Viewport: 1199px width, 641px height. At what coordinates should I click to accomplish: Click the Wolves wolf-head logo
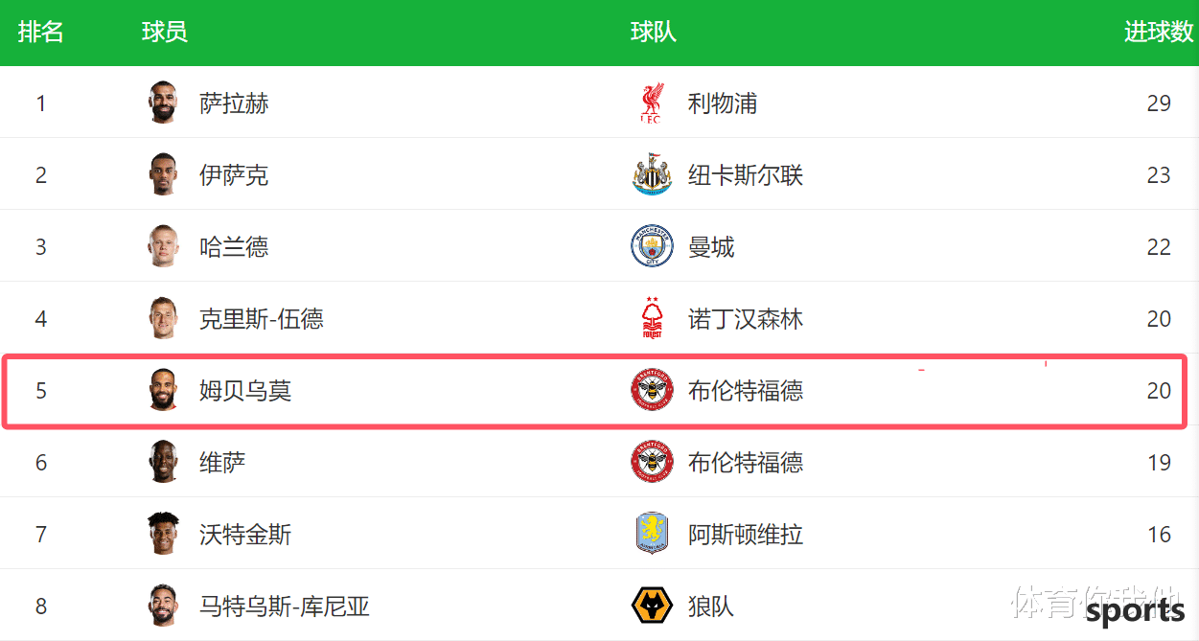pos(652,606)
